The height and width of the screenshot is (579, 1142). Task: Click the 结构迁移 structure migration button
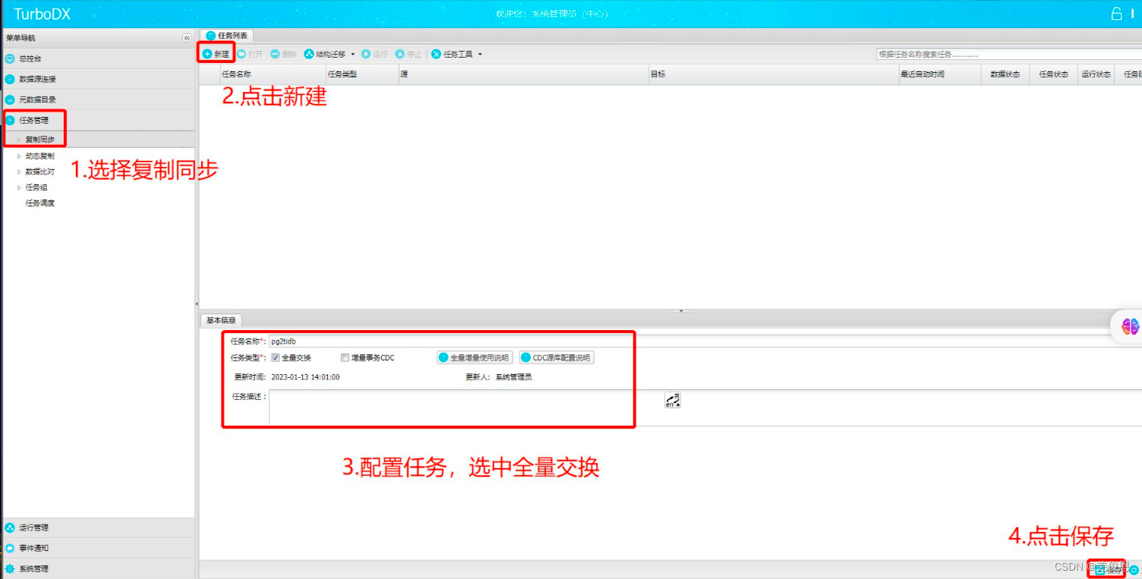click(x=324, y=54)
